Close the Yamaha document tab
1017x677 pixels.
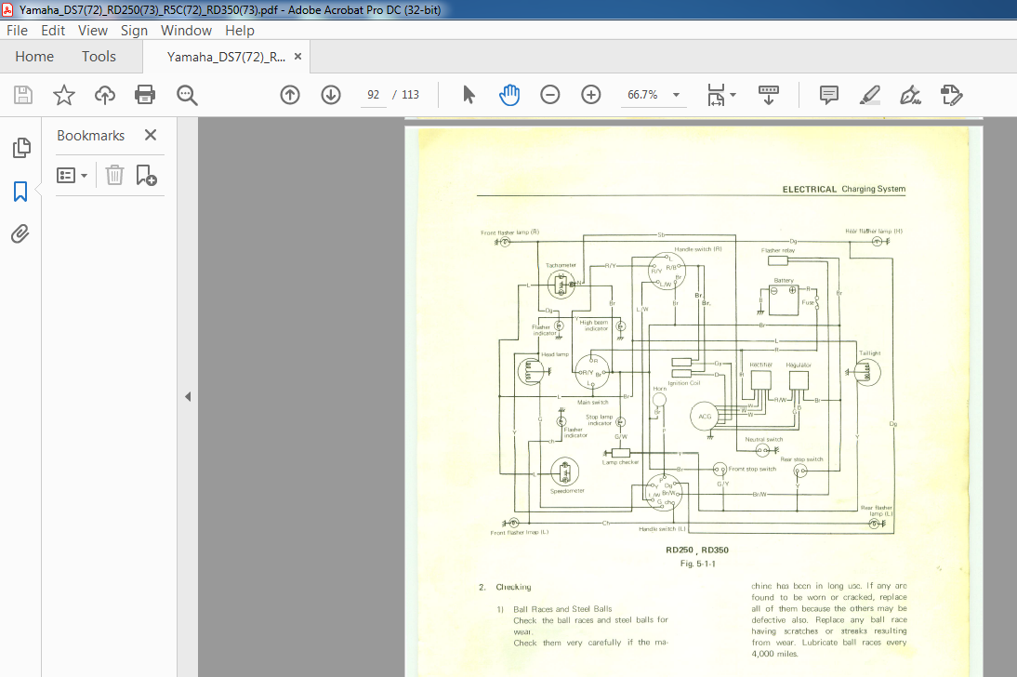[298, 57]
